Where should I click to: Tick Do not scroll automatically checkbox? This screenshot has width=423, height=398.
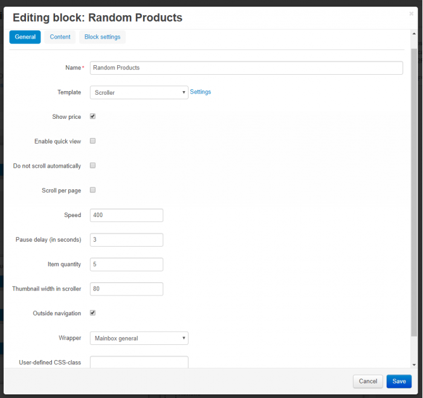(x=93, y=165)
